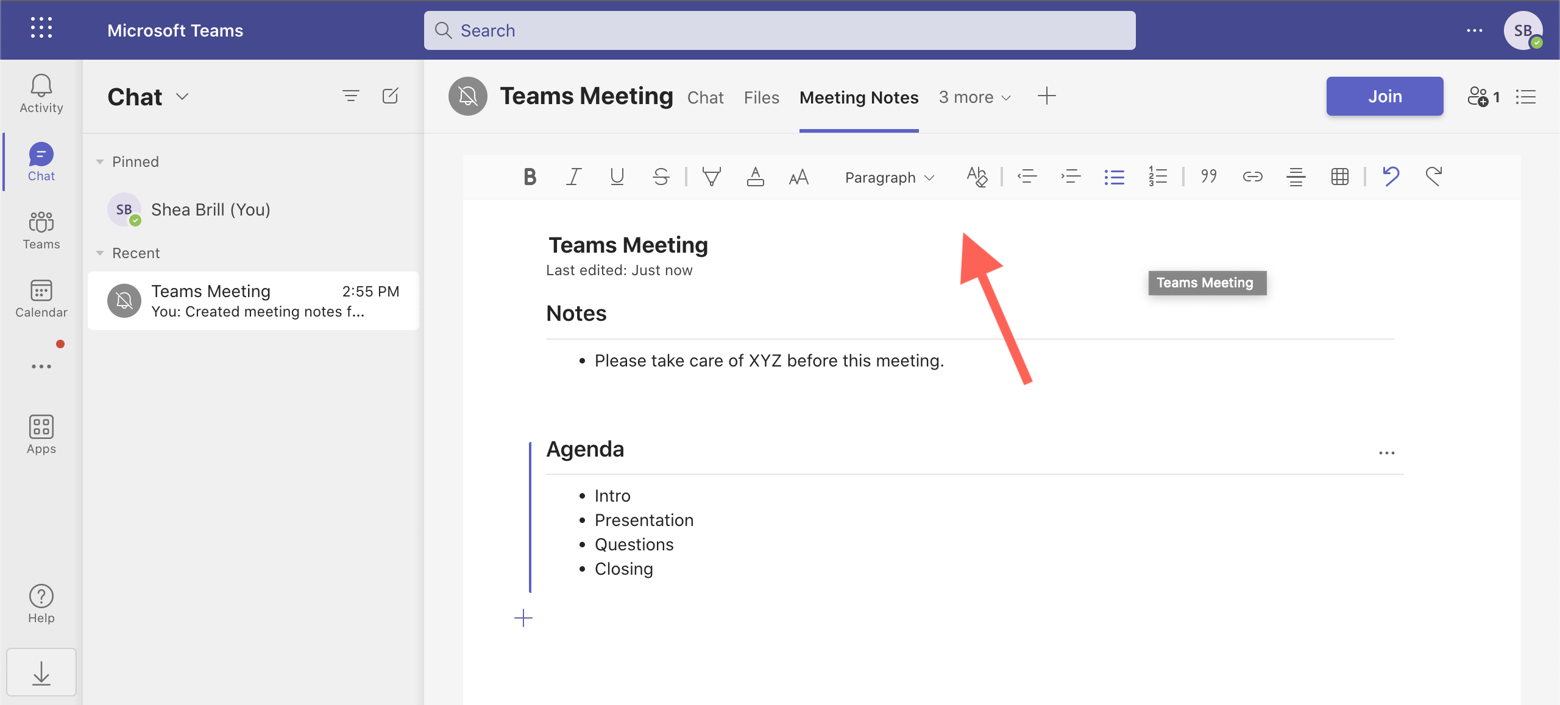Toggle italic formatting
The image size is (1560, 705).
[573, 177]
